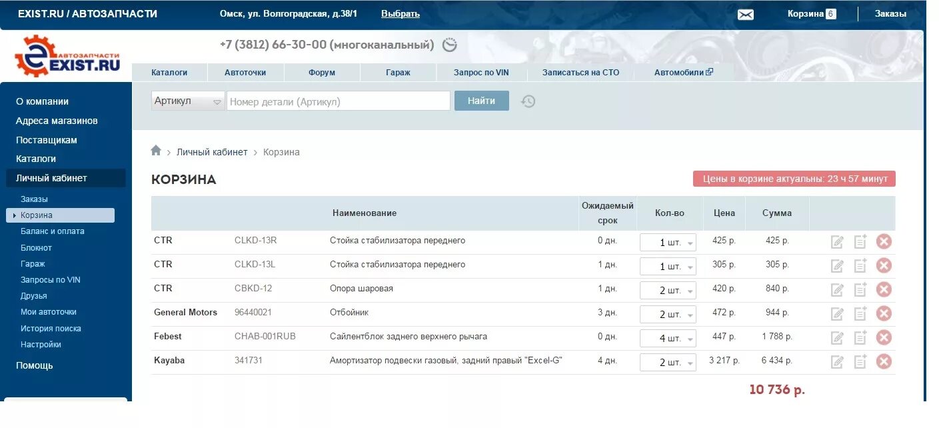Open the Каталоги tab

pos(169,72)
